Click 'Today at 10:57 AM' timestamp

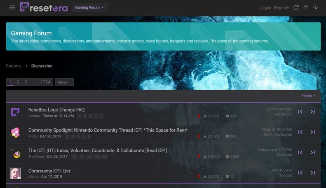click(276, 130)
